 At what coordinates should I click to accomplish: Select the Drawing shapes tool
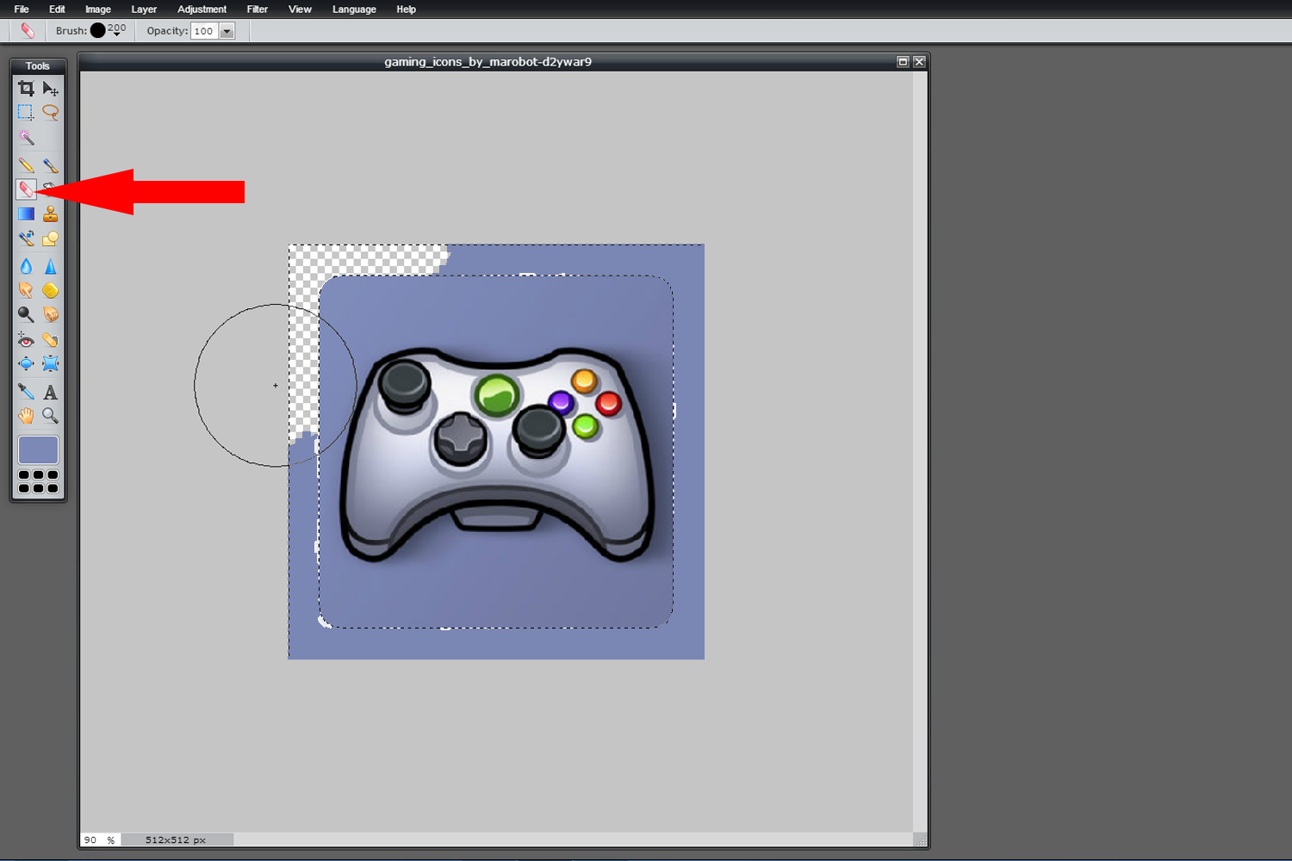pyautogui.click(x=51, y=238)
